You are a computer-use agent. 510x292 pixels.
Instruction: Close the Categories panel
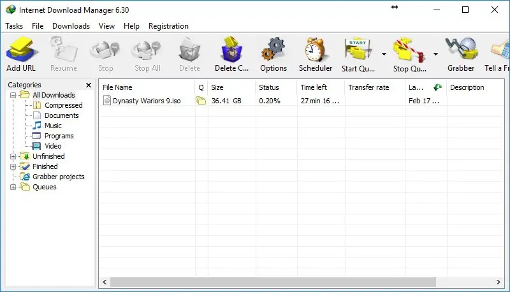(89, 85)
